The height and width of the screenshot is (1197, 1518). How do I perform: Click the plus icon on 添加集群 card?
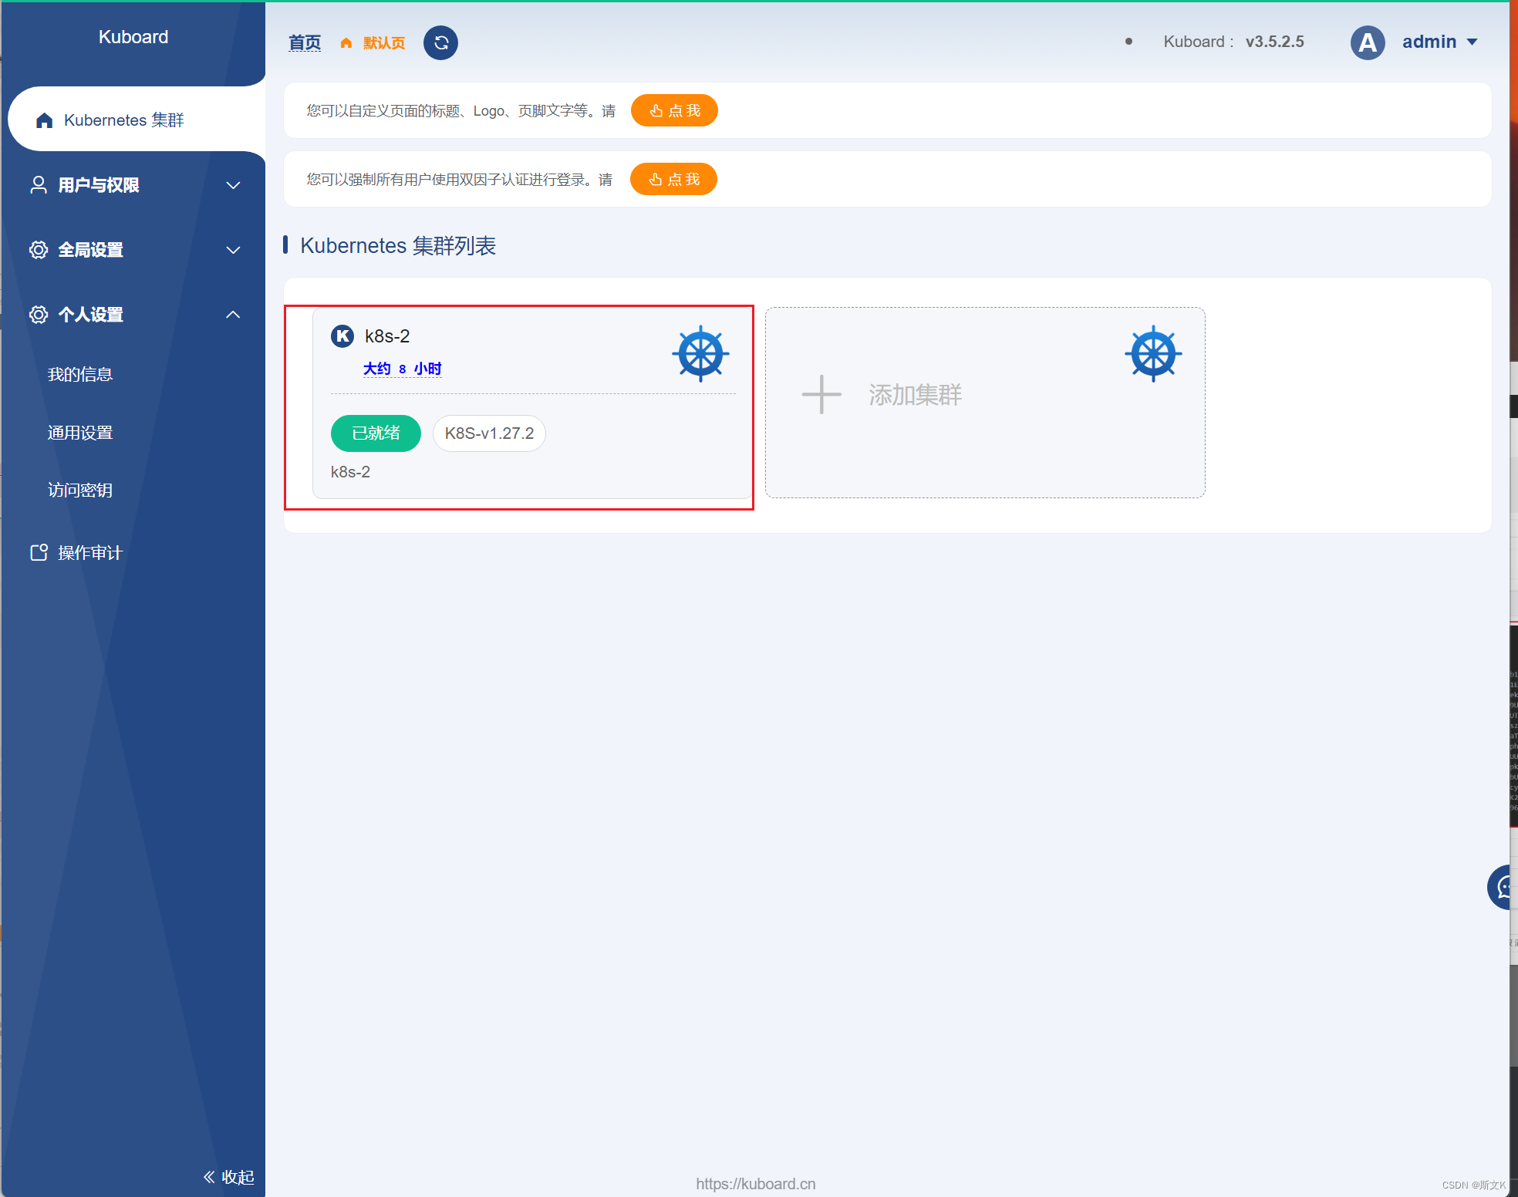coord(821,395)
